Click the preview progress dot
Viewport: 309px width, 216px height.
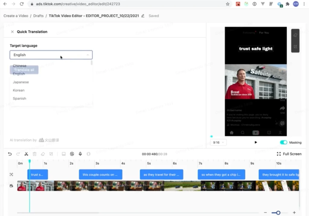tap(212, 136)
